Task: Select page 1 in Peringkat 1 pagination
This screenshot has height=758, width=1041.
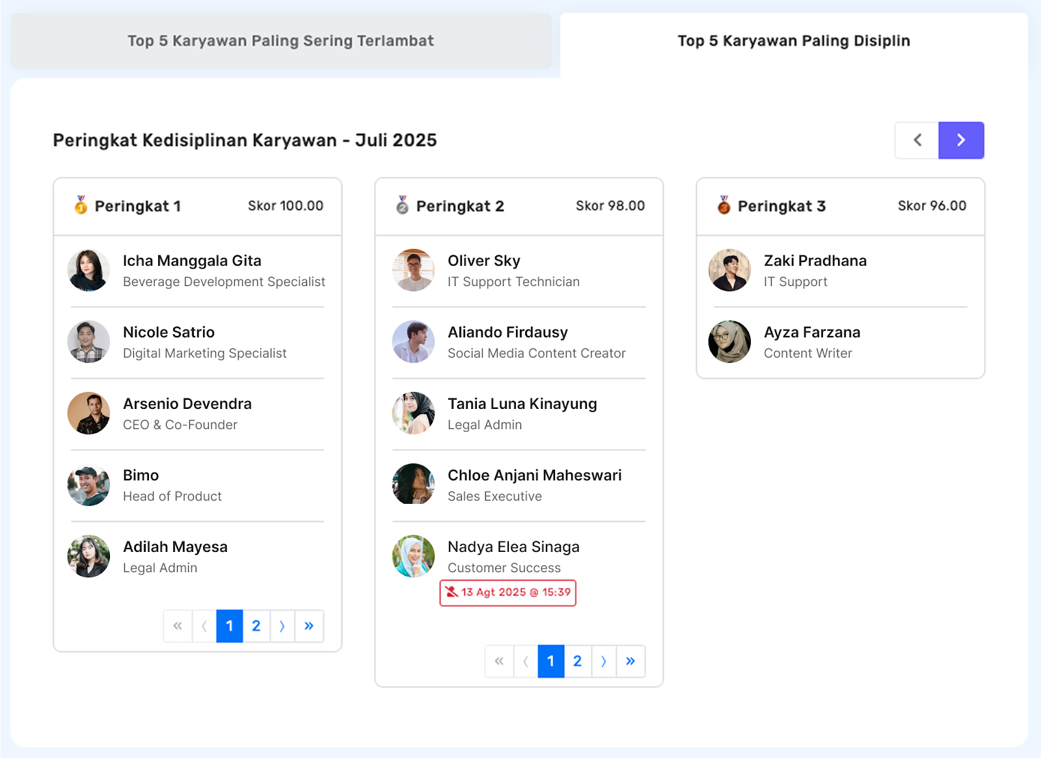Action: click(229, 626)
